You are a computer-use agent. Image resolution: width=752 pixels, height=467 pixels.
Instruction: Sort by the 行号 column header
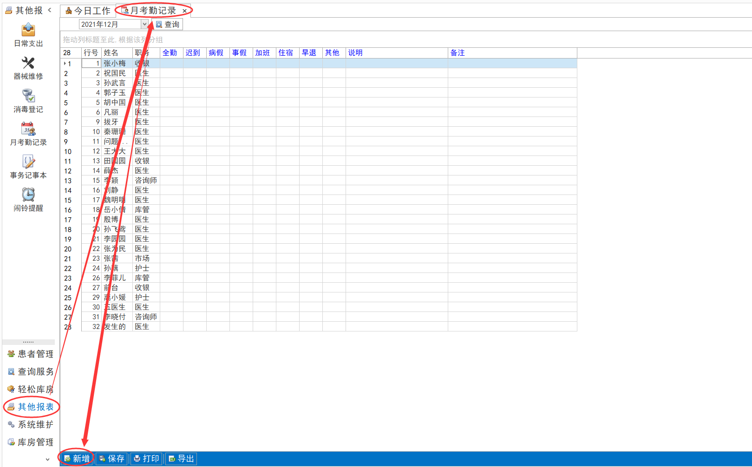(91, 53)
